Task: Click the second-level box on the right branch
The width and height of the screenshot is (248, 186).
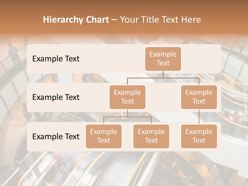Action: pos(199,97)
